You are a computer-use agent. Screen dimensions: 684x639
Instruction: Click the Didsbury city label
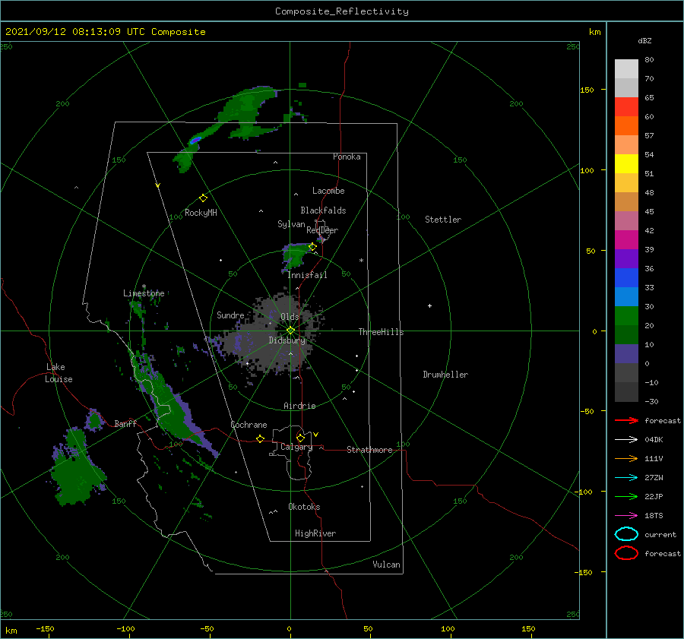[287, 340]
